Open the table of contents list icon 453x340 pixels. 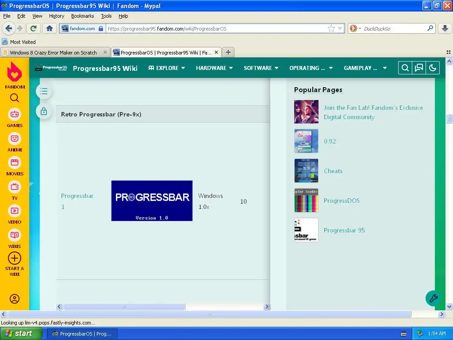pos(44,91)
